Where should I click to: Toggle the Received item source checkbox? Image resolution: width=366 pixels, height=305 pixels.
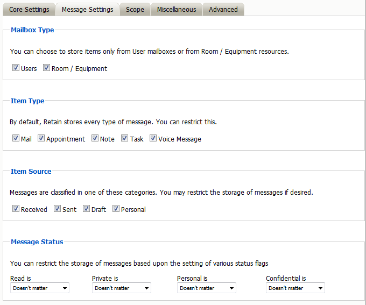click(x=16, y=209)
